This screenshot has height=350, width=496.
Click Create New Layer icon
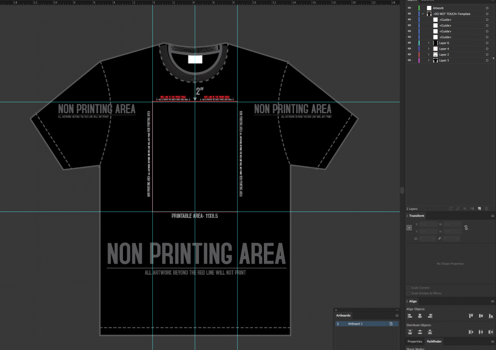coord(479,209)
